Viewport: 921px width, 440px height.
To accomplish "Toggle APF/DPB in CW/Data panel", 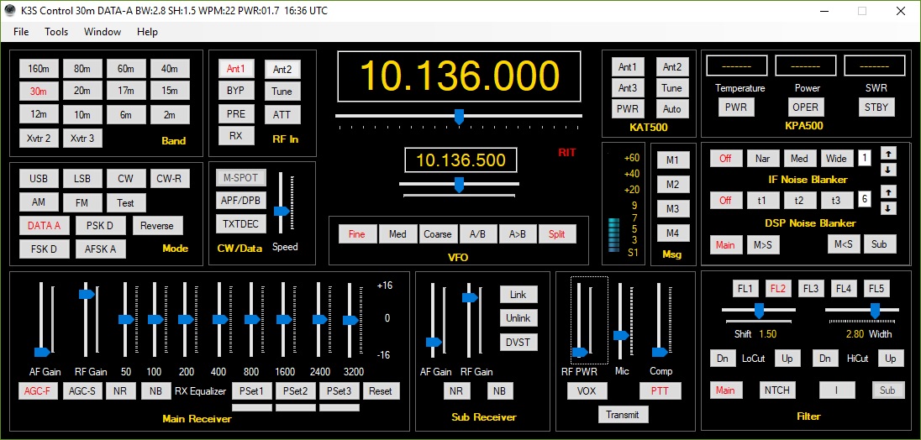I will 241,200.
